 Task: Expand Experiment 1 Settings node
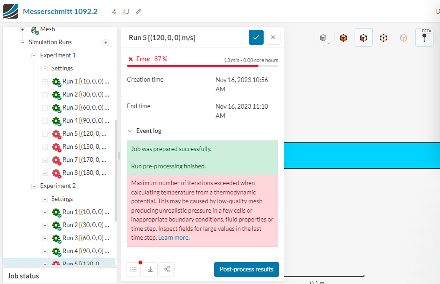pyautogui.click(x=45, y=69)
